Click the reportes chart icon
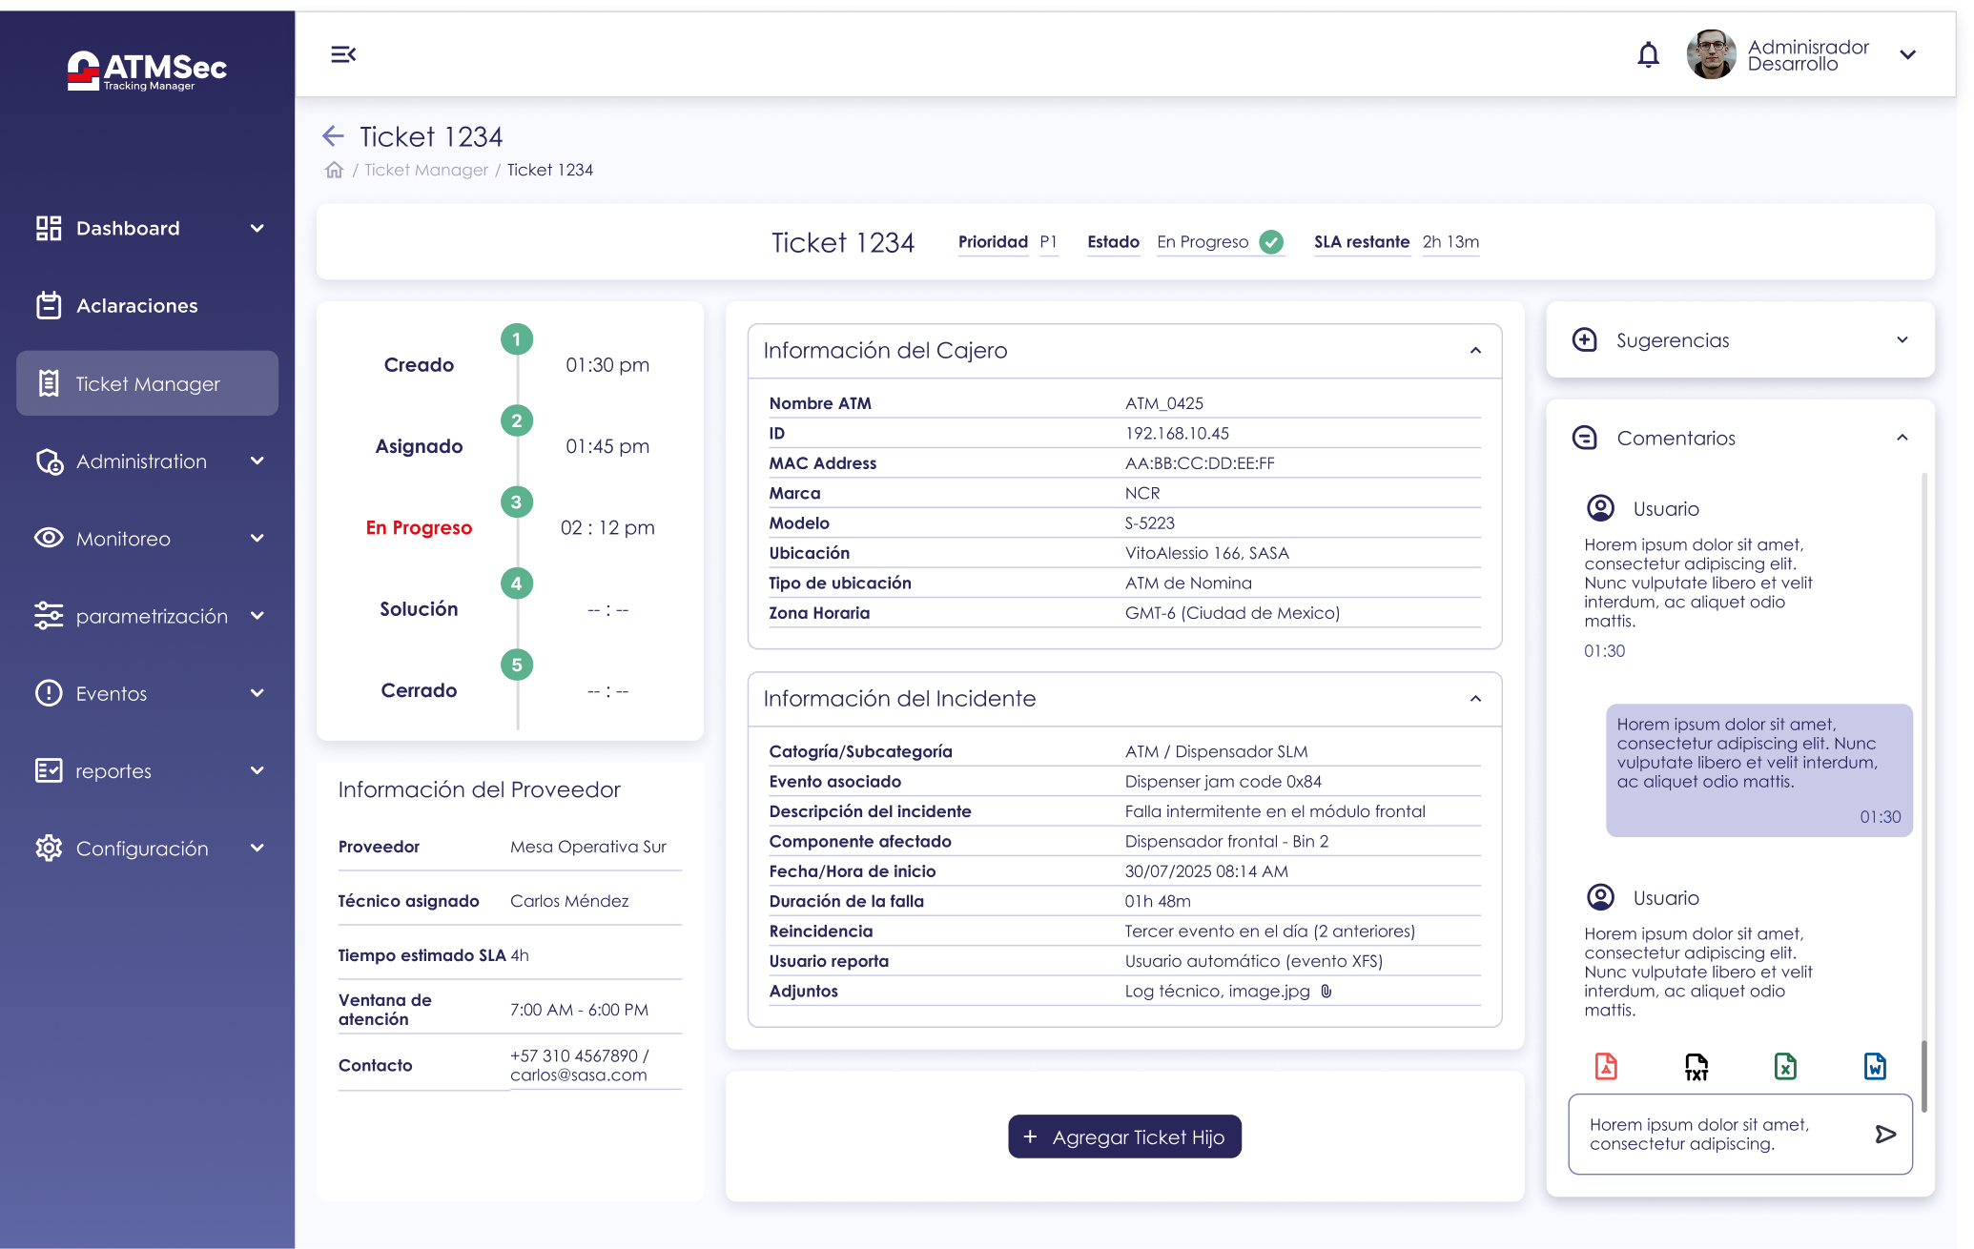This screenshot has width=1974, height=1249. pyautogui.click(x=49, y=770)
